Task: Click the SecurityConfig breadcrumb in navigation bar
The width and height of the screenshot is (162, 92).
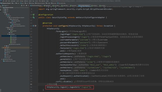Action: (x=61, y=3)
